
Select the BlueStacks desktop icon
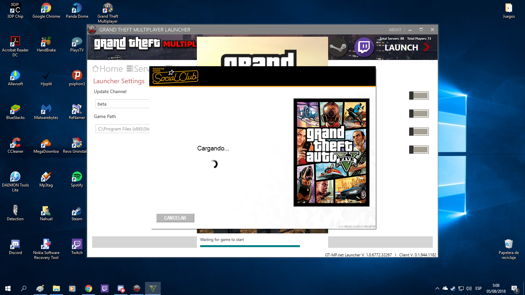(x=15, y=112)
